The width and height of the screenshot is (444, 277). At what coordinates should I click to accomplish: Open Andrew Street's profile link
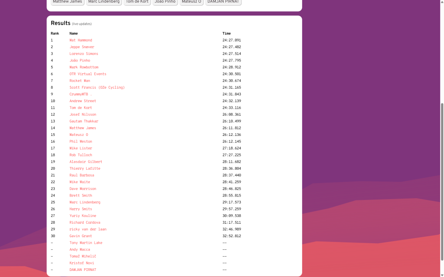click(x=82, y=101)
